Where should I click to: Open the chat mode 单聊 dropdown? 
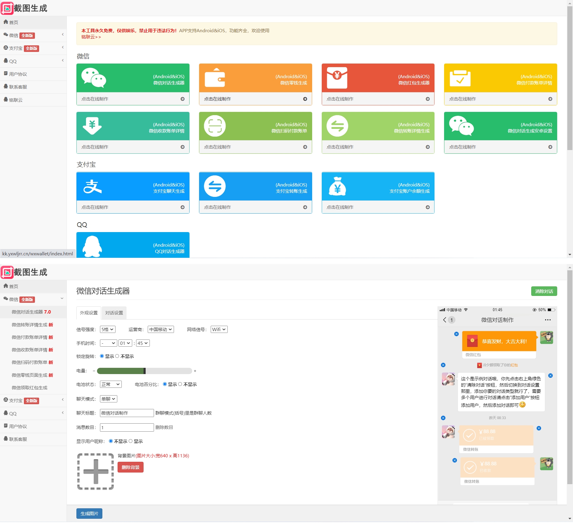pos(109,399)
